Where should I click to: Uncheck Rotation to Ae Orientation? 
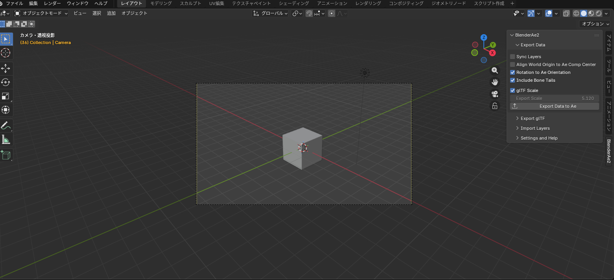tap(513, 72)
